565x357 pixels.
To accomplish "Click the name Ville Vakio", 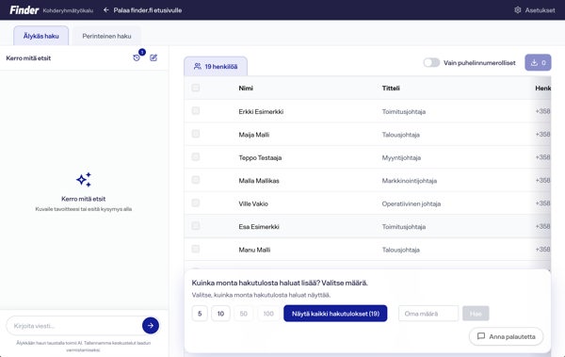I will click(x=253, y=203).
